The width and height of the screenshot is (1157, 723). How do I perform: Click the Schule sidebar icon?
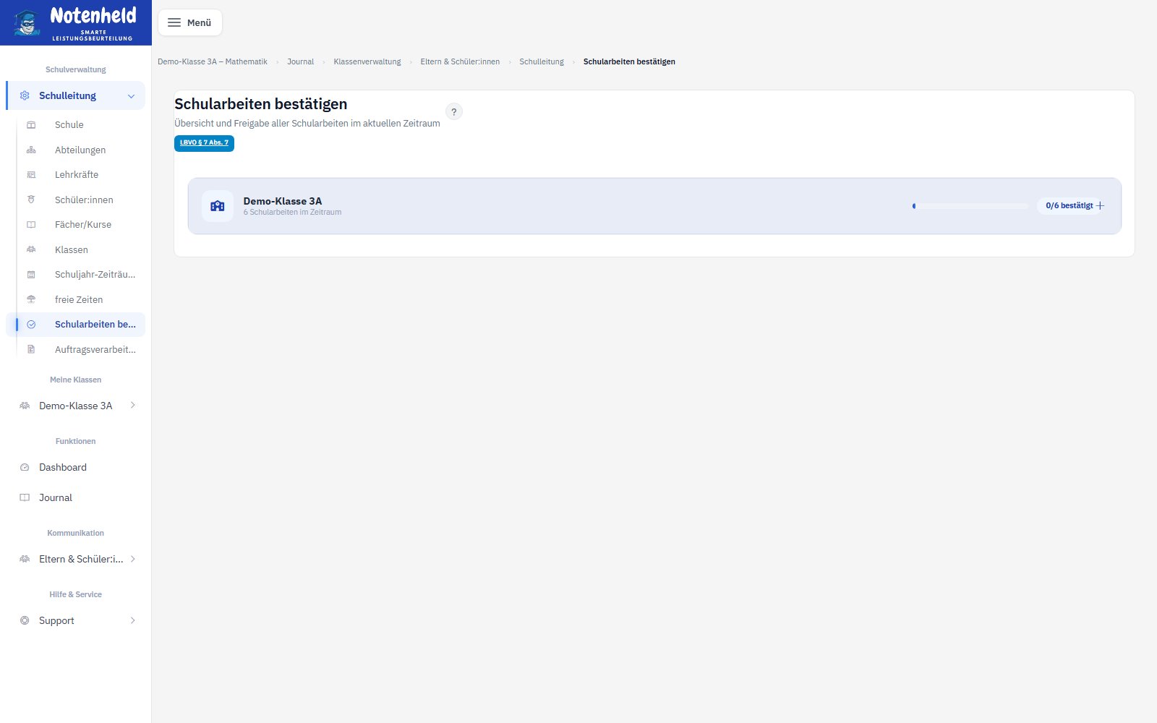(x=31, y=125)
